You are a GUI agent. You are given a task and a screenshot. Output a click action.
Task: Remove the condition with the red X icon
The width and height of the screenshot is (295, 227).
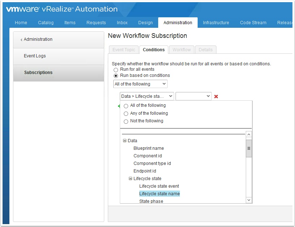216,96
